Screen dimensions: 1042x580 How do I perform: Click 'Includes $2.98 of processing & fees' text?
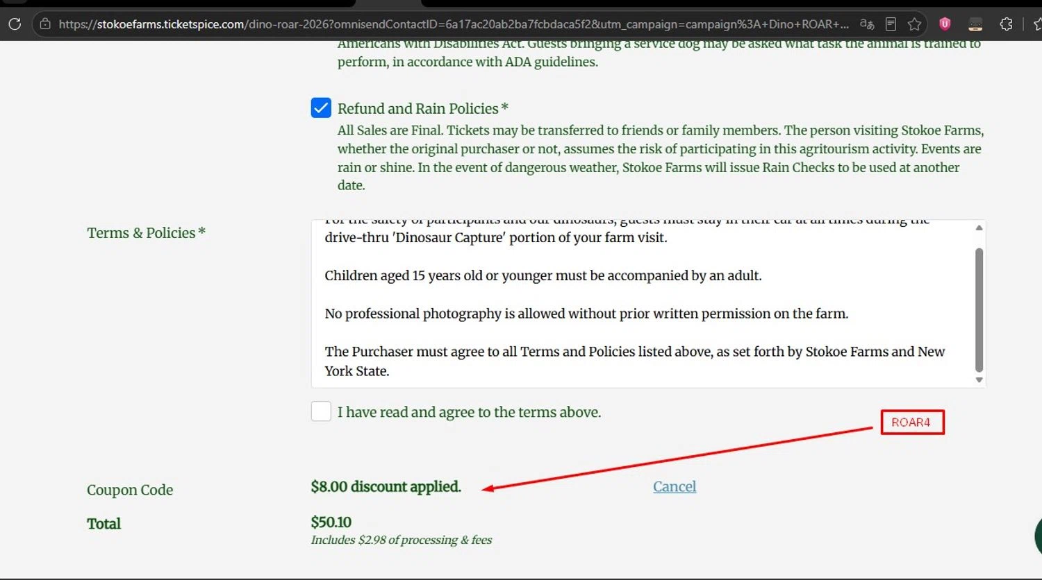pyautogui.click(x=402, y=540)
